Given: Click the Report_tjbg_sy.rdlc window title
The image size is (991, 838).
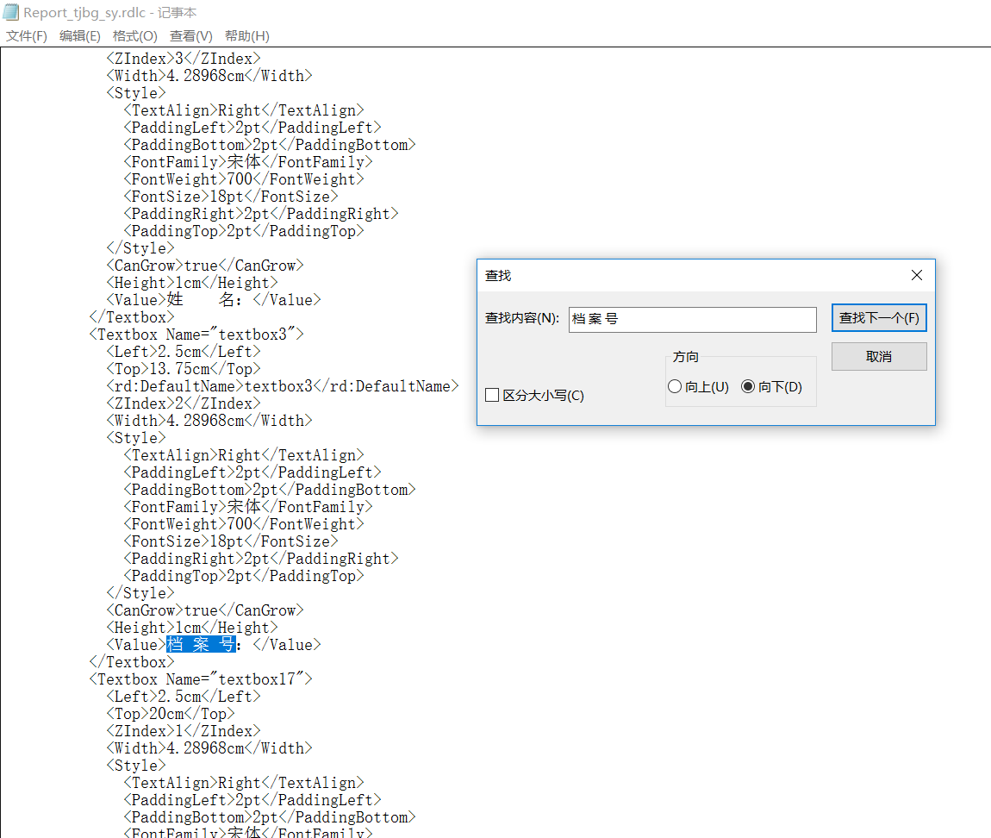Looking at the screenshot, I should (110, 13).
